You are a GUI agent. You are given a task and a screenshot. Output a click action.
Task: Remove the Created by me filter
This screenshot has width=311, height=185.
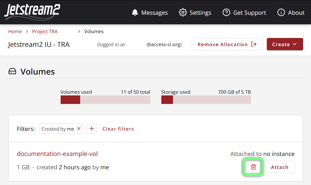(x=79, y=129)
